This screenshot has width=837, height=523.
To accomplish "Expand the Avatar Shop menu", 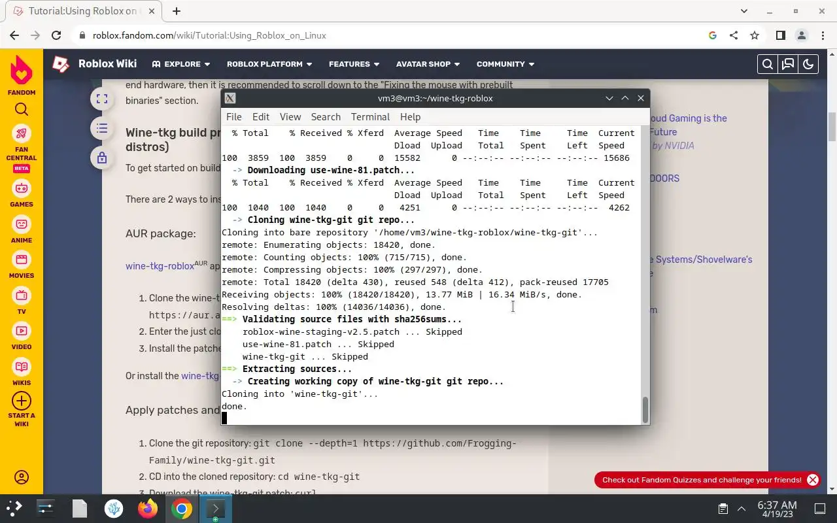I will 428,64.
